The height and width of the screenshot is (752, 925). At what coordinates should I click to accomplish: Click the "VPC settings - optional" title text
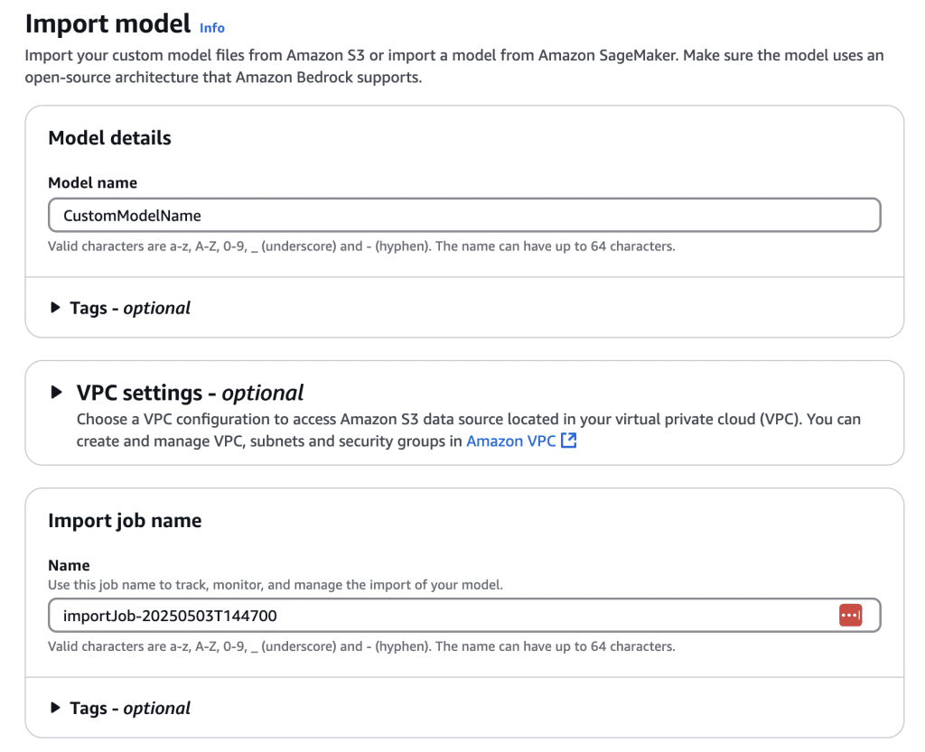[190, 393]
